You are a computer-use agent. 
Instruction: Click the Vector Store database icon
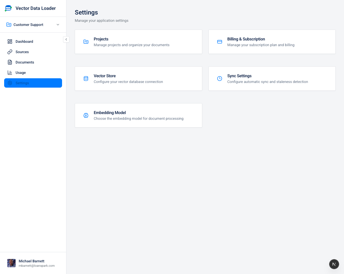tap(86, 78)
